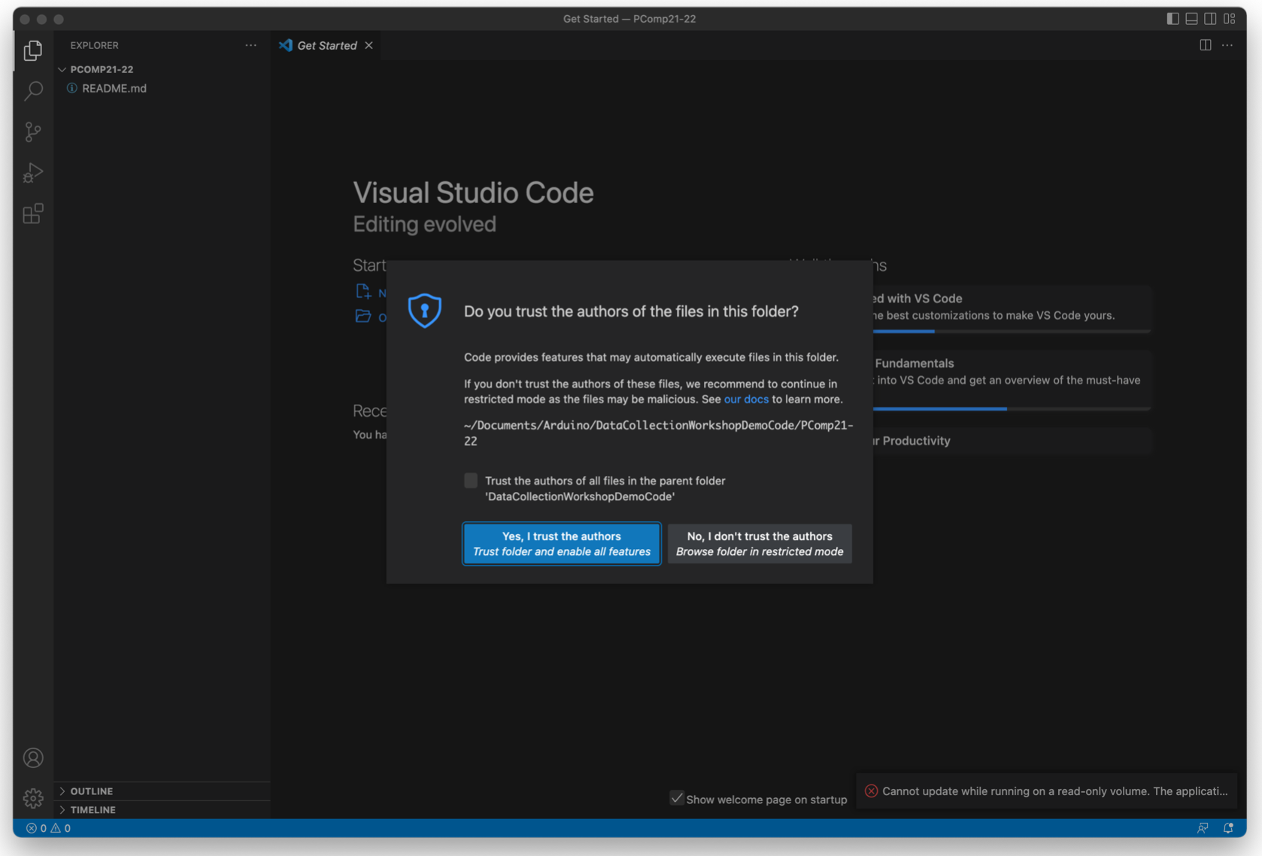
Task: Click Get Started with VS Code progress bar
Action: [1011, 331]
